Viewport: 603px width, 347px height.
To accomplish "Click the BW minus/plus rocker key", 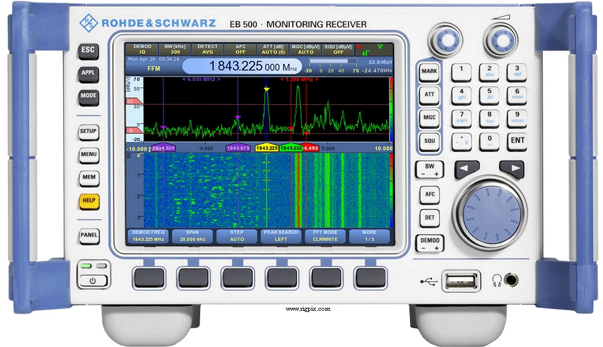I will pos(429,169).
